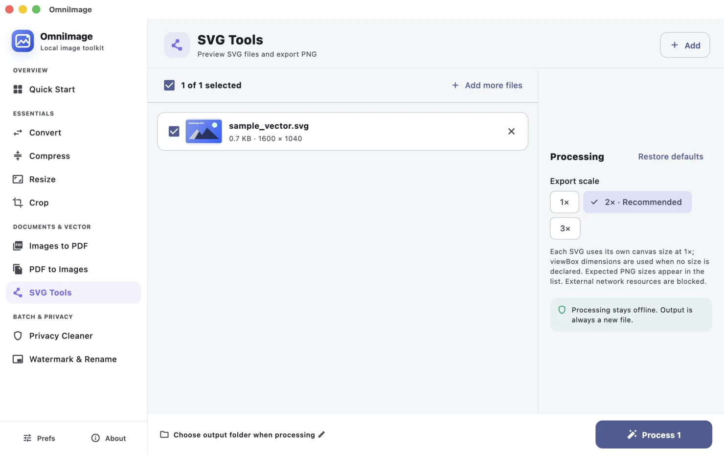Viewport: 724px width, 455px height.
Task: Click the OmniImage app logo icon
Action: [23, 41]
